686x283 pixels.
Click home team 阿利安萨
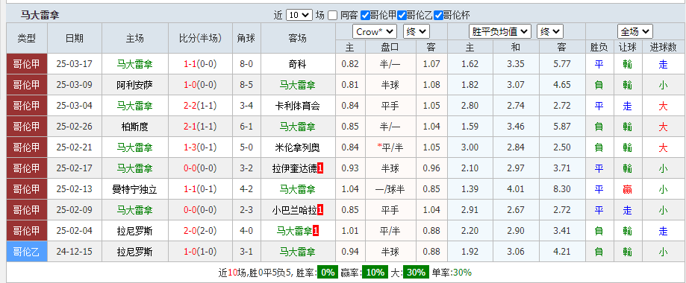click(135, 85)
